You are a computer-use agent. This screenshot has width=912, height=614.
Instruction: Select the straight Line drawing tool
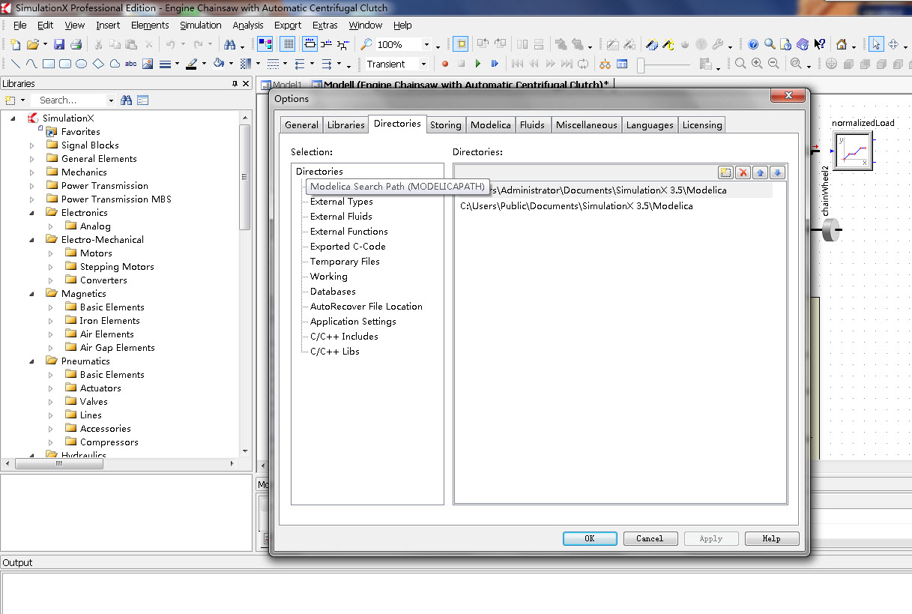point(16,64)
